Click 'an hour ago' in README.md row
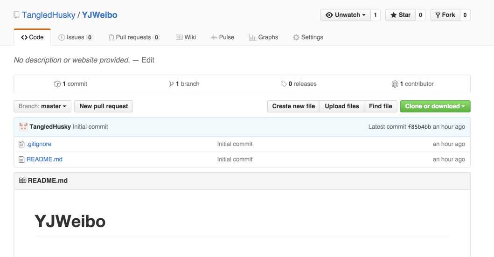Screen dimensions: 494x257 click(x=449, y=160)
